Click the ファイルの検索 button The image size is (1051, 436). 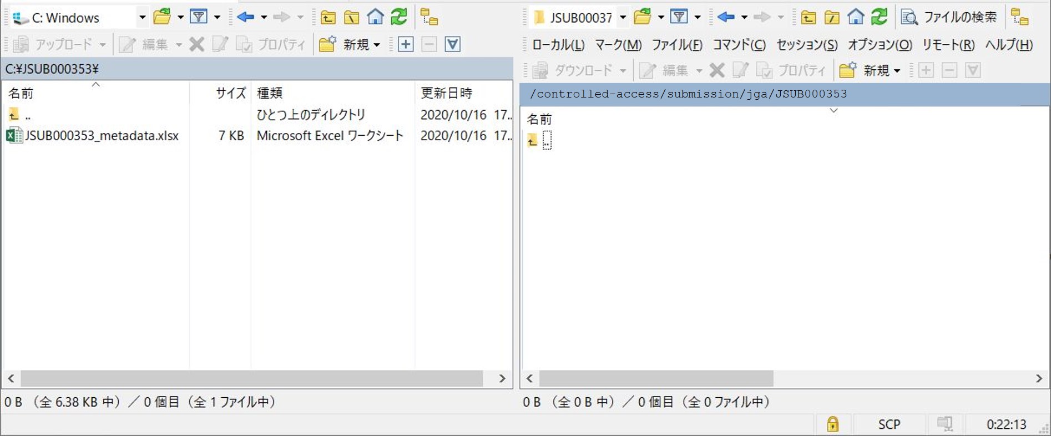pyautogui.click(x=949, y=17)
